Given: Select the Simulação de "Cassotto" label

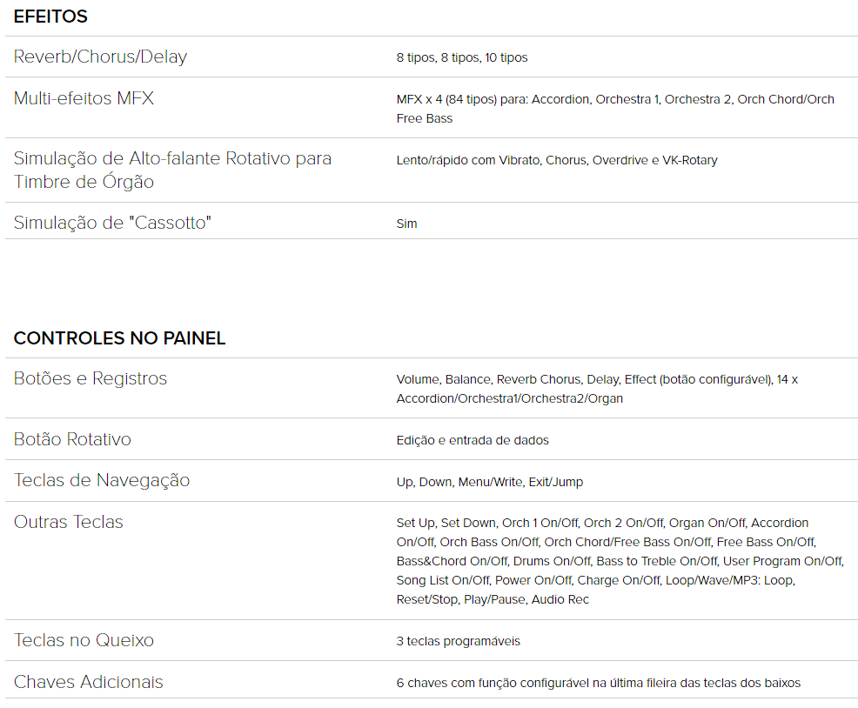Looking at the screenshot, I should click(x=112, y=223).
